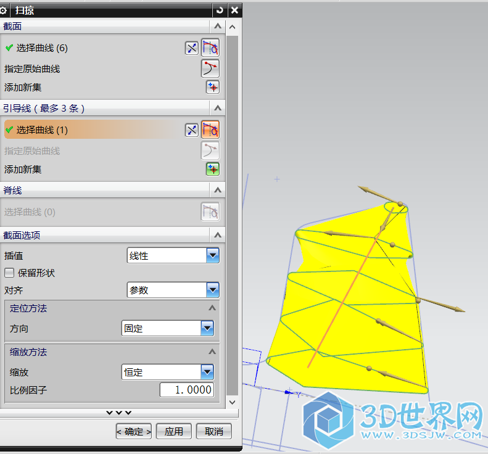Expand more options with triple chevron
The width and height of the screenshot is (488, 454).
coord(119,413)
